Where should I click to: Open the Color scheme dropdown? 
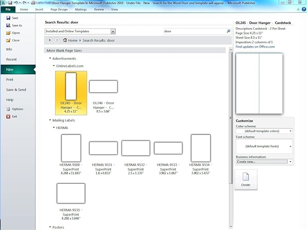point(290,131)
